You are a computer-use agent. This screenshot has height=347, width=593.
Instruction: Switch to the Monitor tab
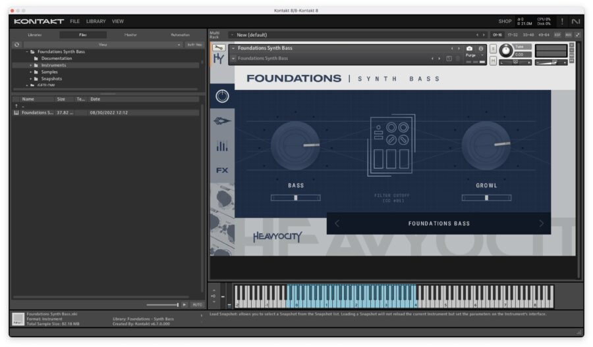pyautogui.click(x=130, y=35)
